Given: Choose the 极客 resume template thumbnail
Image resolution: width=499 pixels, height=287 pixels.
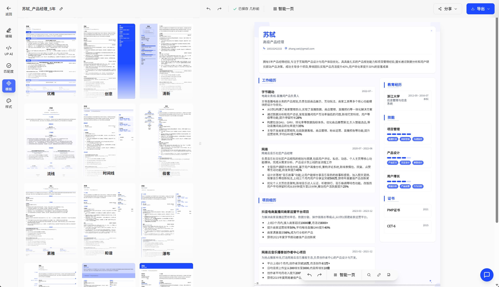Looking at the screenshot, I should [166, 140].
